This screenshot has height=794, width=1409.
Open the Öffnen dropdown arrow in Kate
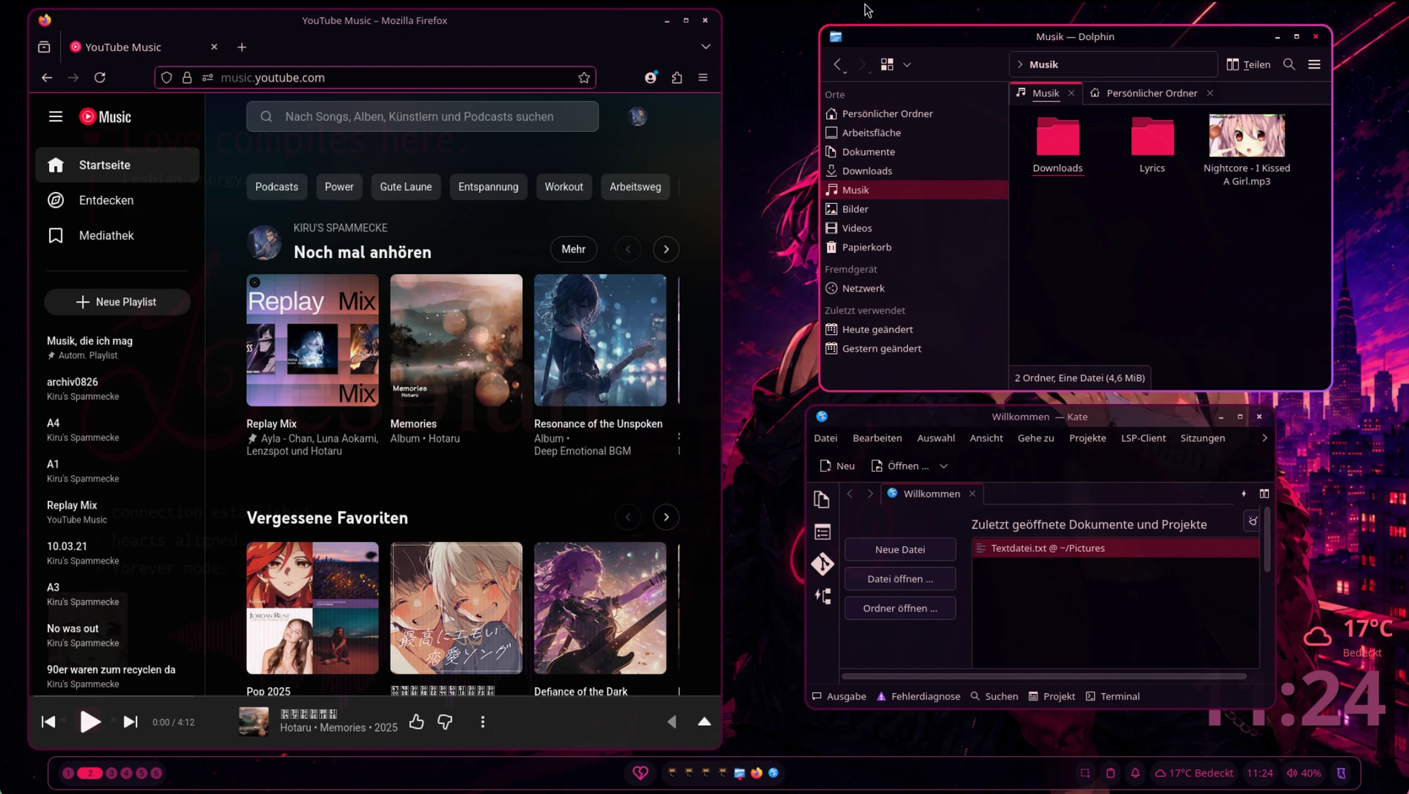(944, 466)
